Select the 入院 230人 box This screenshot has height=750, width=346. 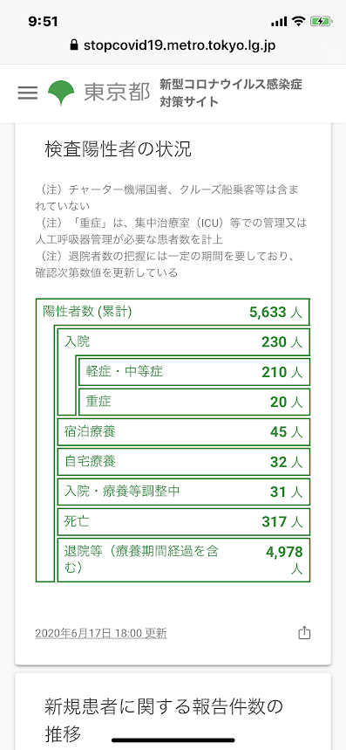click(184, 342)
